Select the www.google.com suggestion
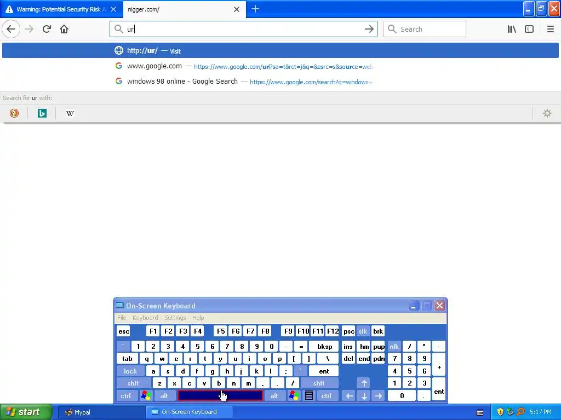Viewport: 561px width, 420px height. 280,66
